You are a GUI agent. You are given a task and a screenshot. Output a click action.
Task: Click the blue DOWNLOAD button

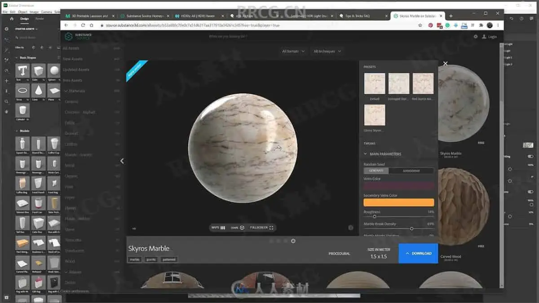[x=418, y=253]
